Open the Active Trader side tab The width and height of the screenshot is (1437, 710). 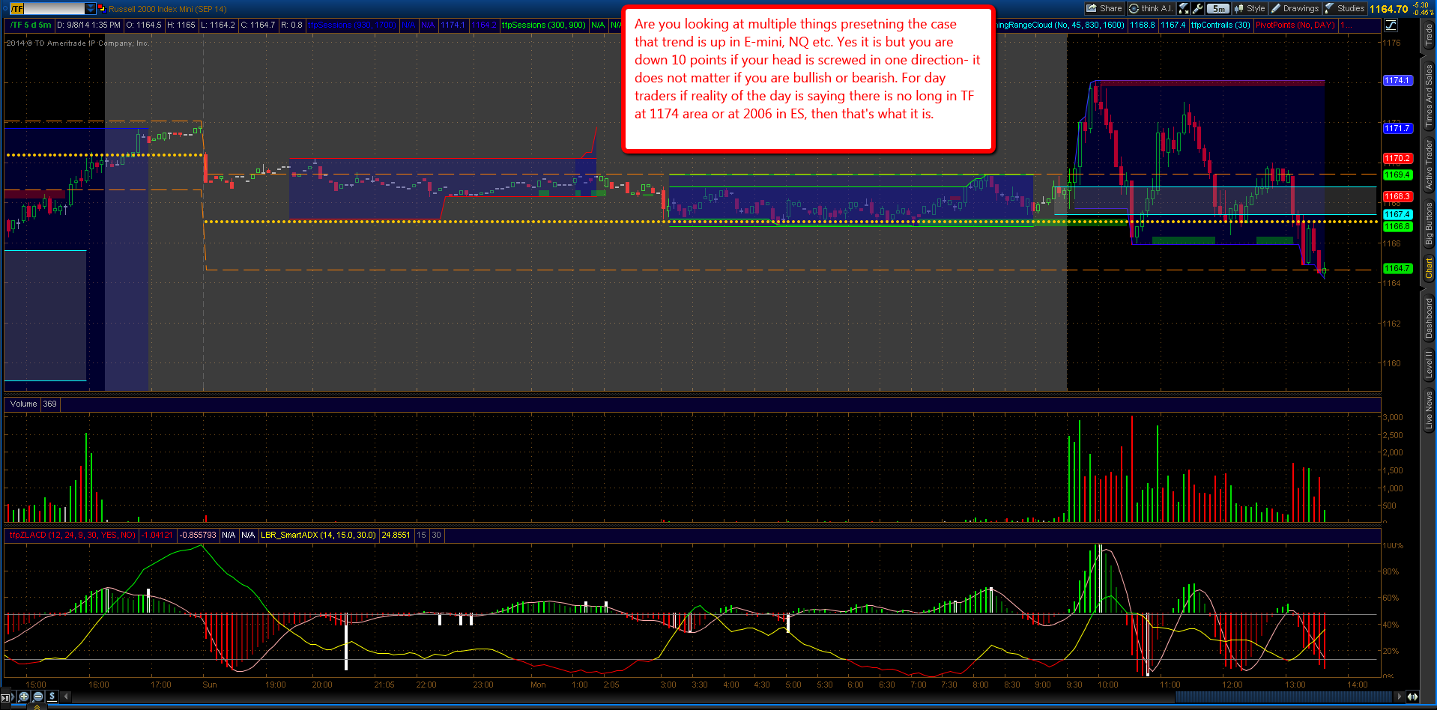[x=1429, y=163]
